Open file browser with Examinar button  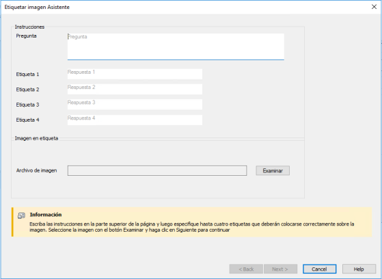pyautogui.click(x=273, y=171)
